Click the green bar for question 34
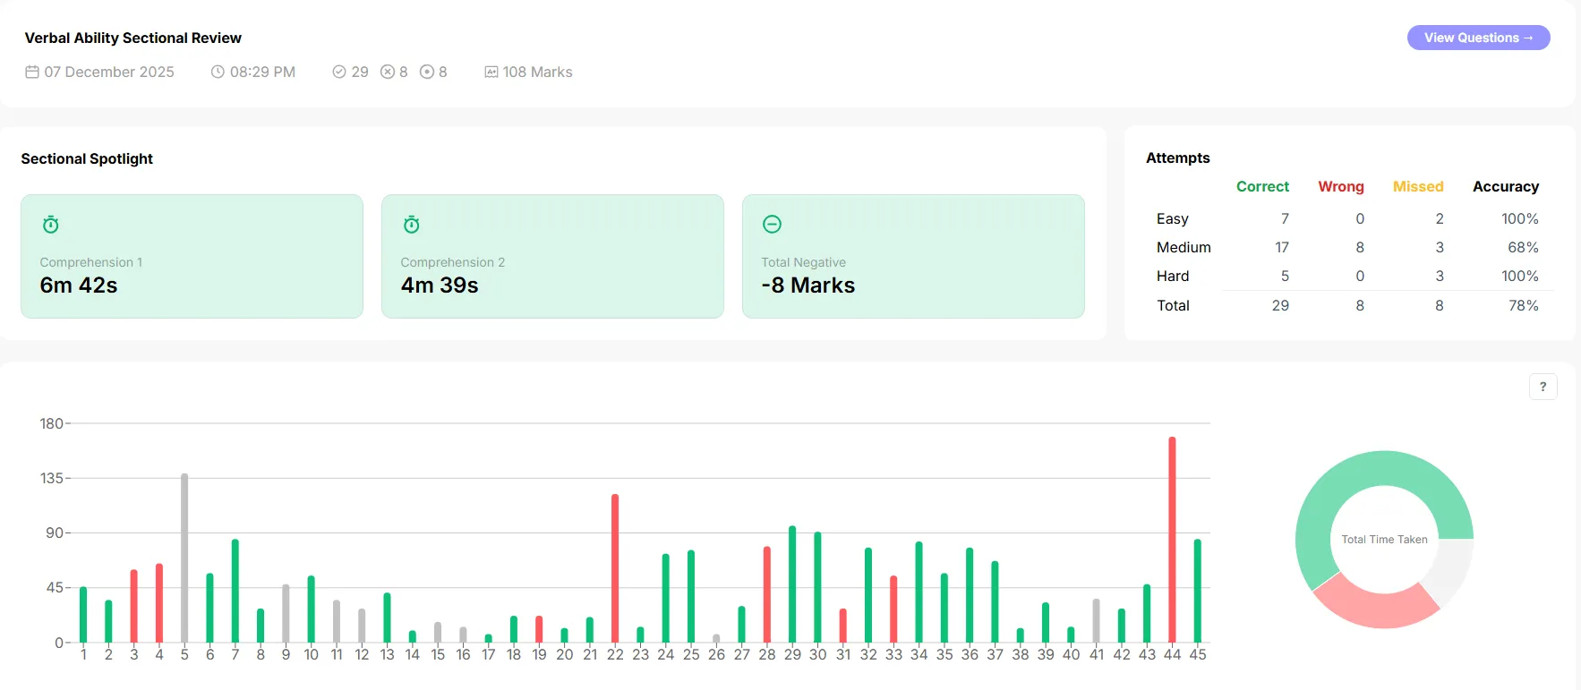 pos(919,592)
